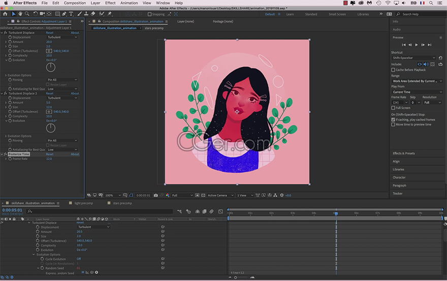Screen dimensions: 447x281
Task: Jump to first frame in Preview panel
Action: 404,45
